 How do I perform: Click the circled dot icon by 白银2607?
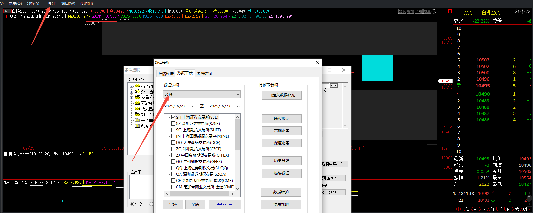(517, 11)
